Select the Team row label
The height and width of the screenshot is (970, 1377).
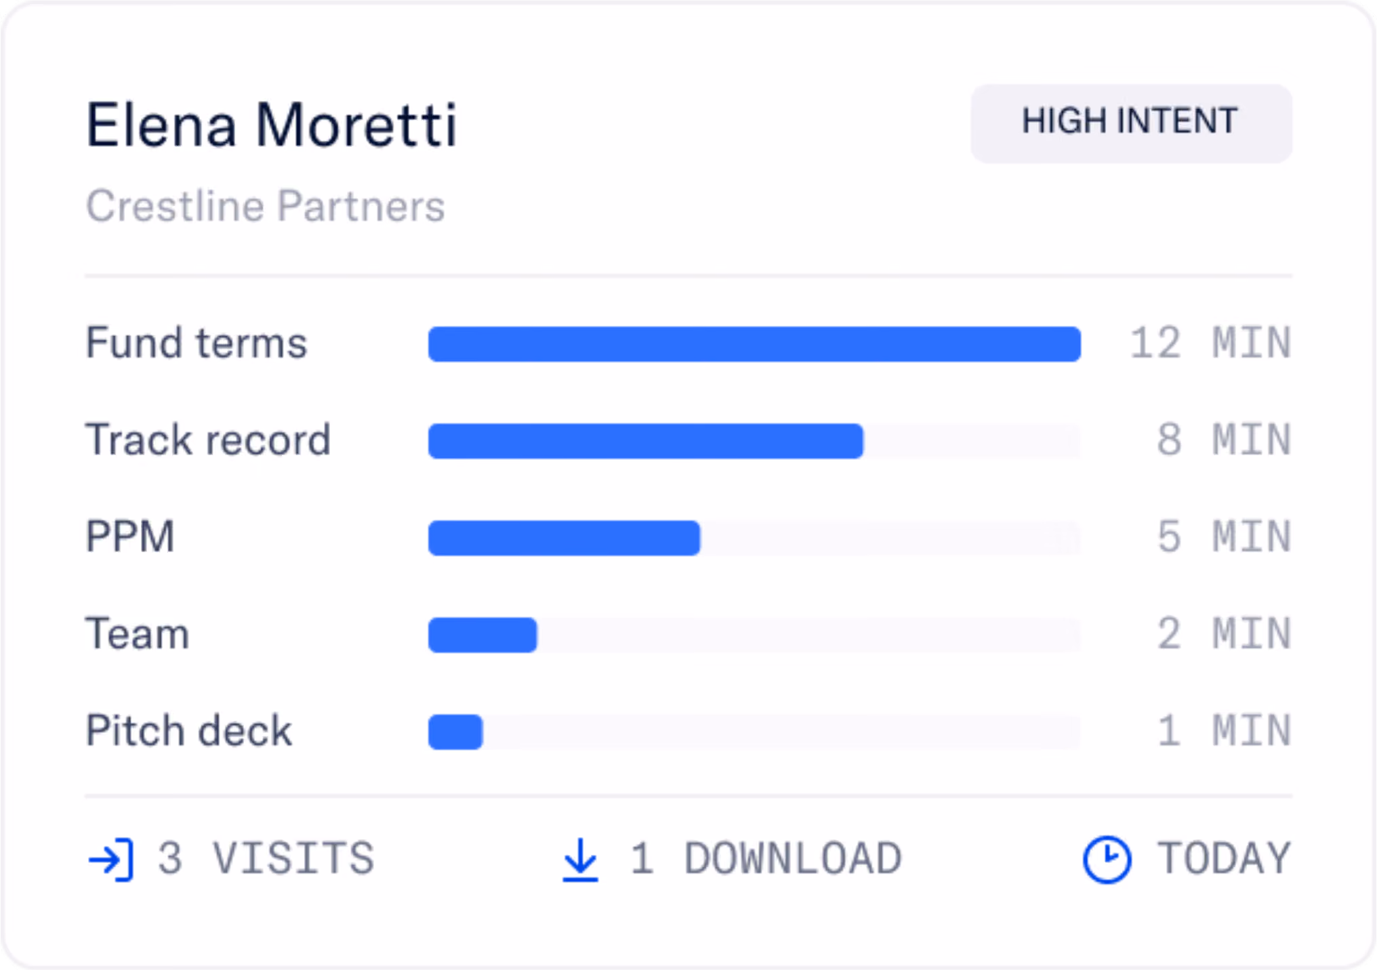tap(138, 633)
